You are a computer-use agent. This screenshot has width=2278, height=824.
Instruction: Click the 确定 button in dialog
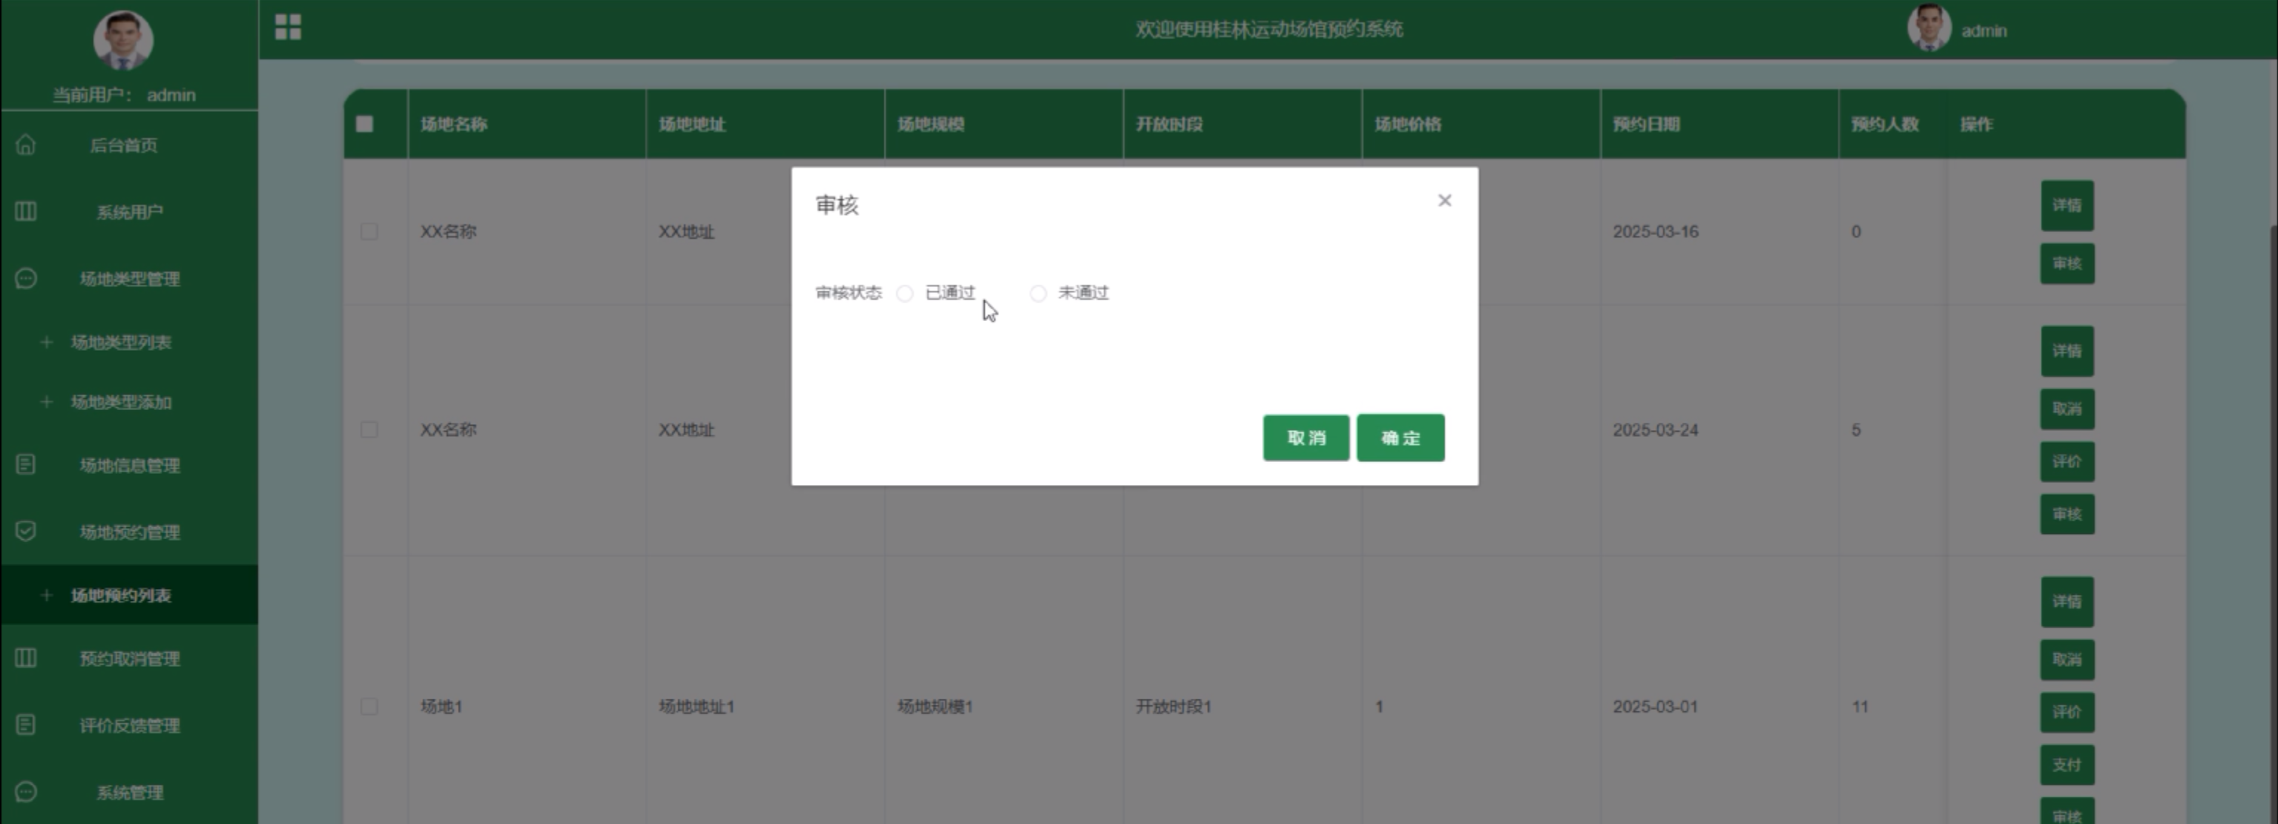click(1400, 438)
